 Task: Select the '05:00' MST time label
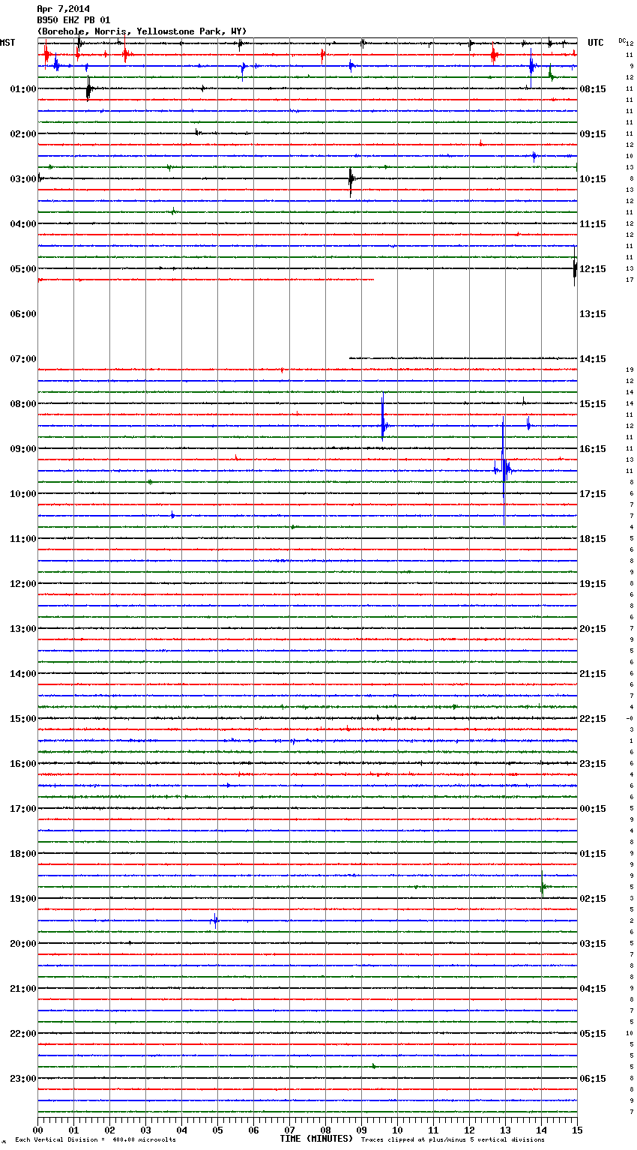point(23,269)
